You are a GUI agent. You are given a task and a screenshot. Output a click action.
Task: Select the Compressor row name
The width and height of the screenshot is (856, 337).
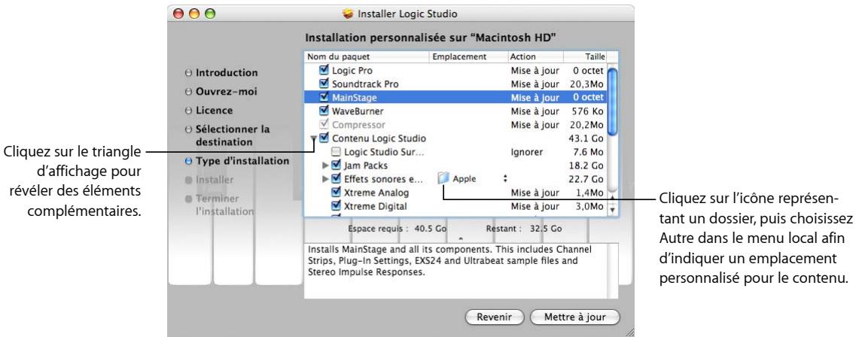click(x=358, y=125)
